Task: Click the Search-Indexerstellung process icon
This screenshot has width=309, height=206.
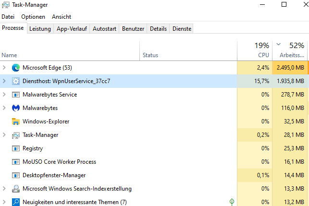Action: [x=15, y=189]
